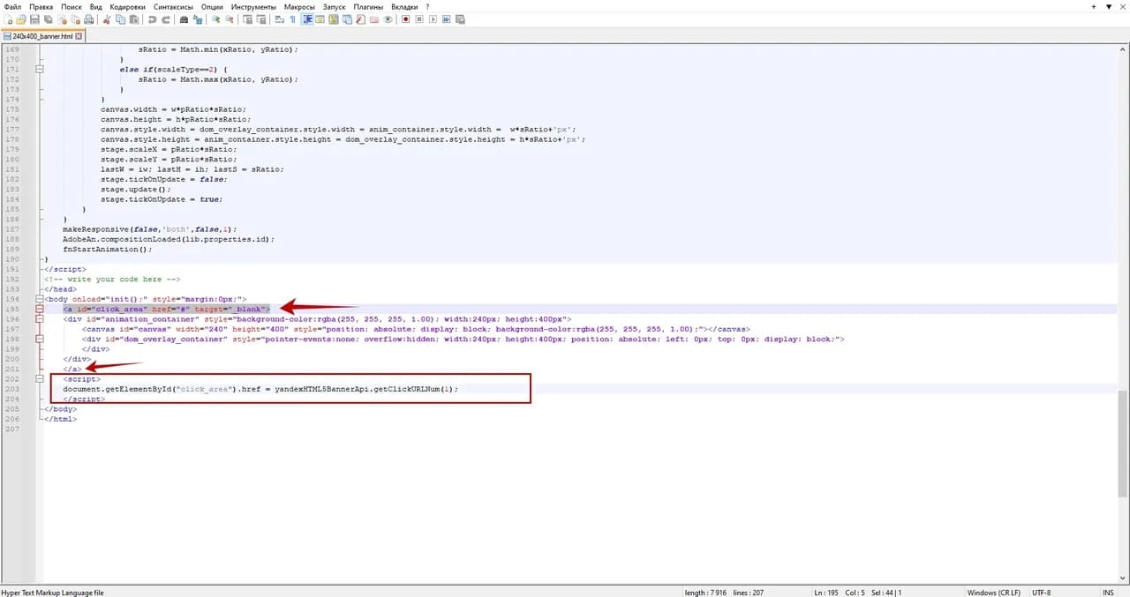Open the Плагины menu
Screen dimensions: 1130x597
pyautogui.click(x=368, y=6)
